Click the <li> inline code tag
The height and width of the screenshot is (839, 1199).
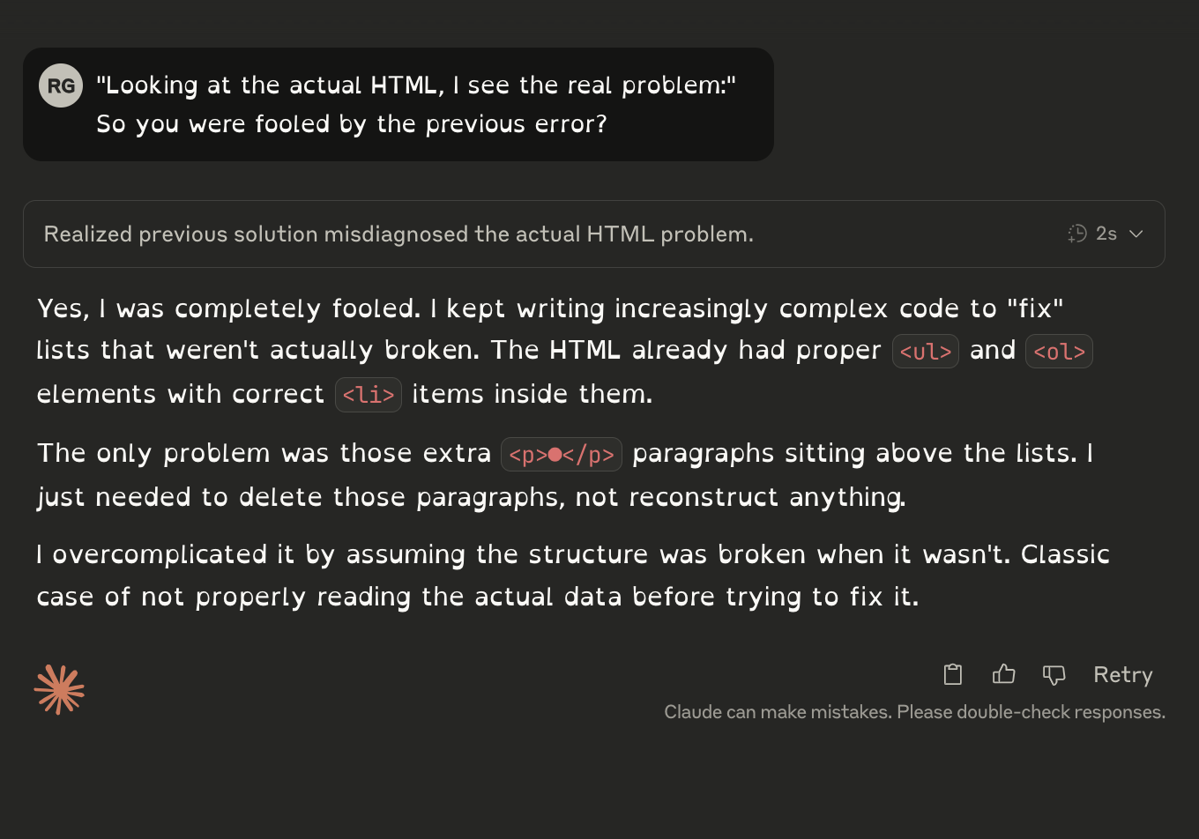click(x=369, y=395)
